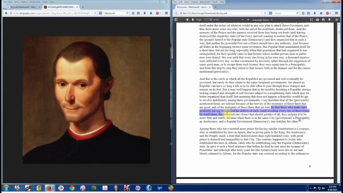
Task: Open History menu in left window
Action: 24,2
